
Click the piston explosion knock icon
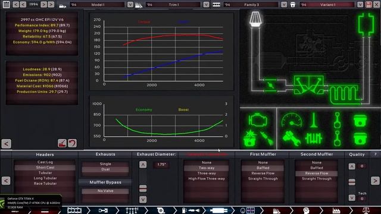[x=249, y=139]
